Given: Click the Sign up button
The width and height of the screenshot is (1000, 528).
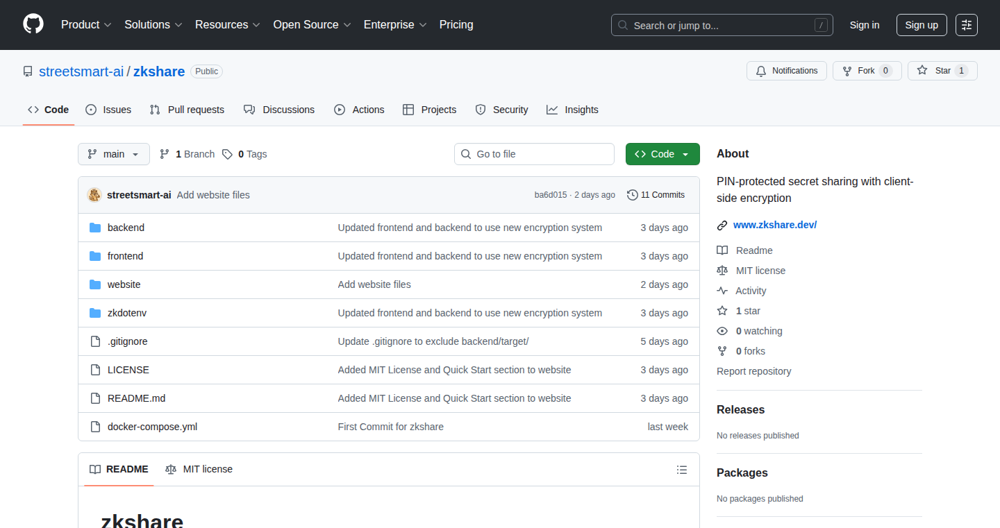Looking at the screenshot, I should coord(922,25).
